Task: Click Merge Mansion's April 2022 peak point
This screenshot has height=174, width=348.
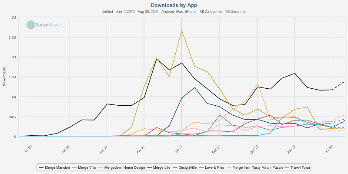Action: 295,73
